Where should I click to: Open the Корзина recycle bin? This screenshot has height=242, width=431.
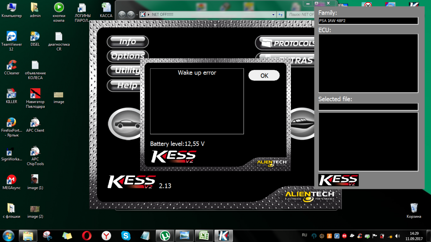pyautogui.click(x=414, y=211)
